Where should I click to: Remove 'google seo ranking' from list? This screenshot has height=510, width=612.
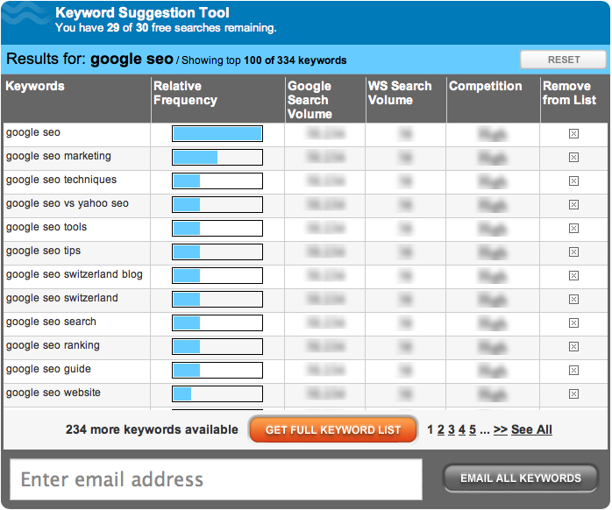pyautogui.click(x=573, y=346)
